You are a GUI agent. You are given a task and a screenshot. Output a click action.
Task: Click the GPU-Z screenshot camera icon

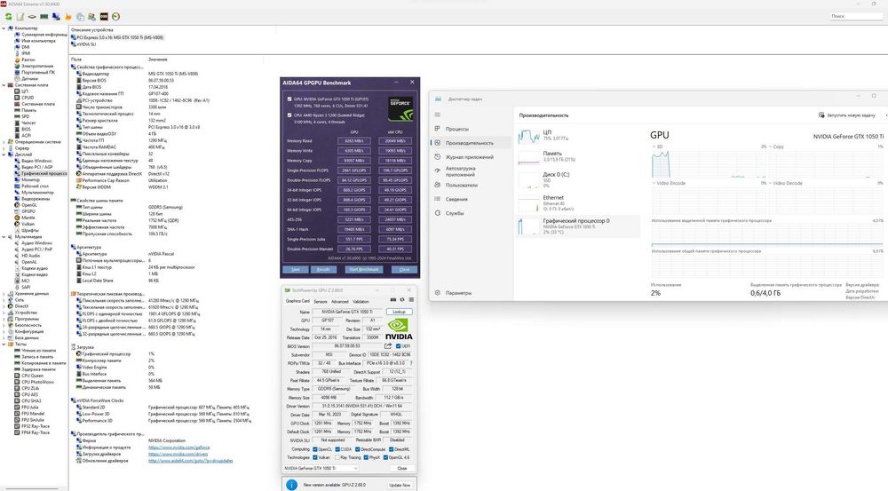393,299
